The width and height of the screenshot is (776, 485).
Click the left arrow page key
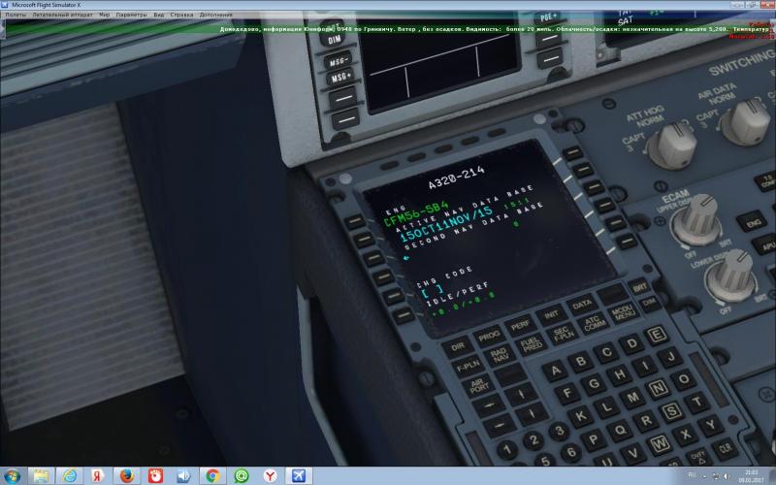489,405
